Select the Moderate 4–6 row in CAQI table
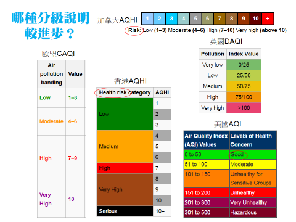Screen dimensions: 296x222 pyautogui.click(x=61, y=121)
